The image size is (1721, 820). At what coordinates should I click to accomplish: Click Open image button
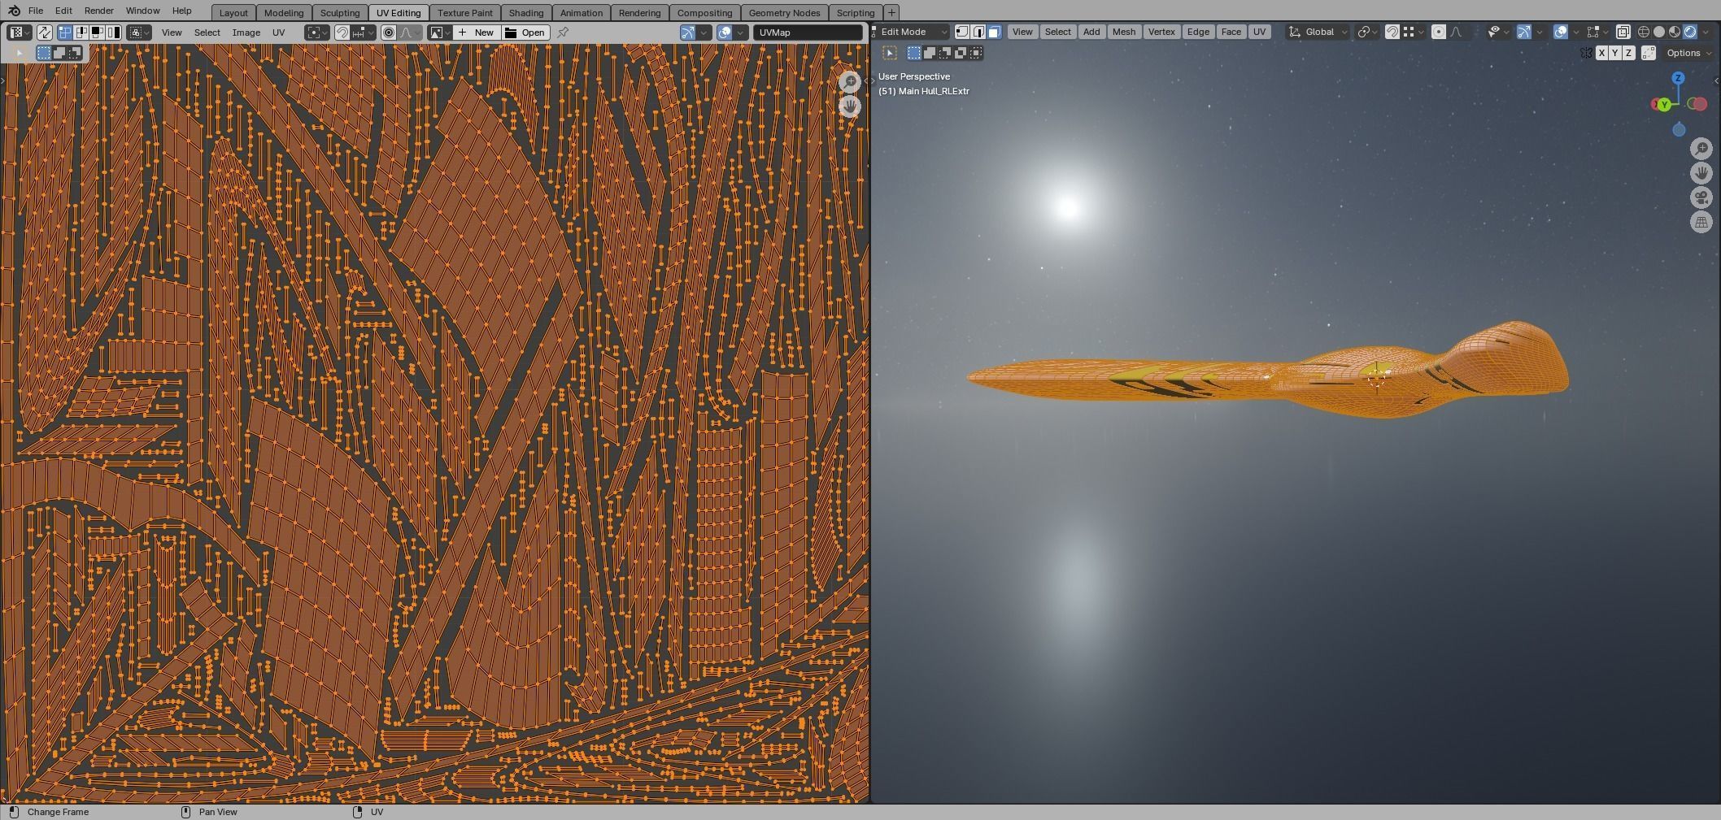525,33
